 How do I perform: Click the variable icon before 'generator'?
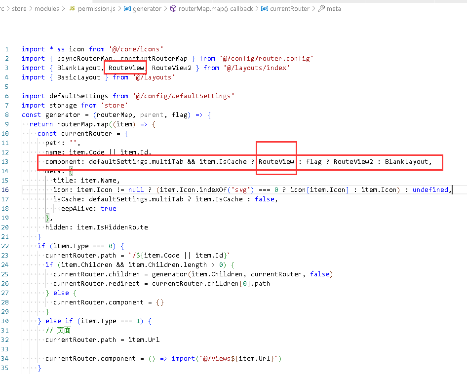(x=127, y=9)
